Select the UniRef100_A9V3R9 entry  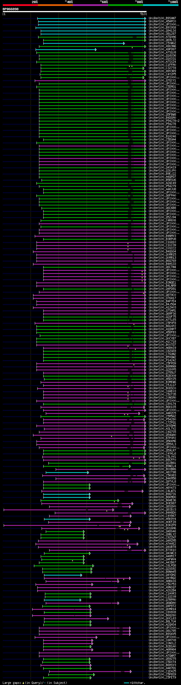click(x=162, y=71)
